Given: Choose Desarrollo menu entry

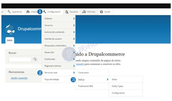Looking at the screenshot, I should 58,52.
